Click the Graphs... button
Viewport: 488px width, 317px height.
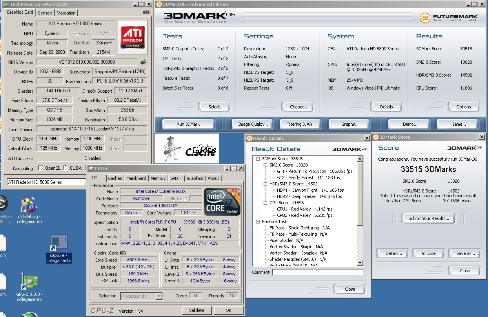tap(350, 124)
